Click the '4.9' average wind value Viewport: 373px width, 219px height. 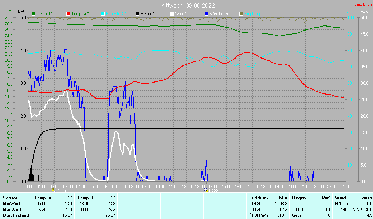tap(369, 215)
